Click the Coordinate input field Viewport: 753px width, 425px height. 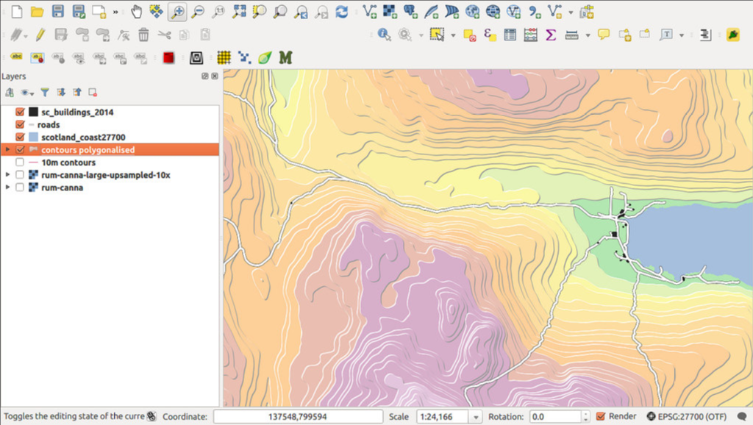point(298,417)
